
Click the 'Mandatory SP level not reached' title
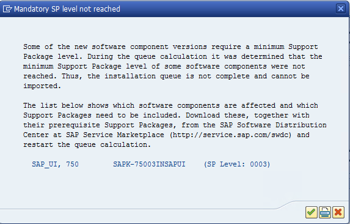[x=67, y=9]
